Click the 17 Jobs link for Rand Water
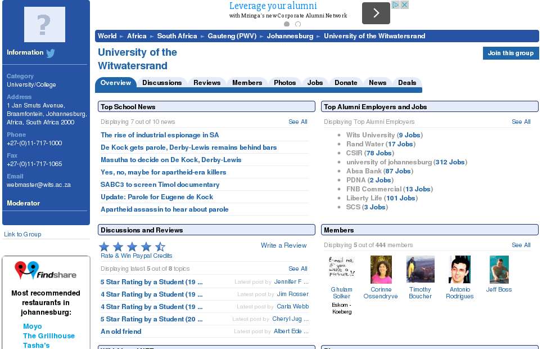The width and height of the screenshot is (551, 349). tap(400, 144)
